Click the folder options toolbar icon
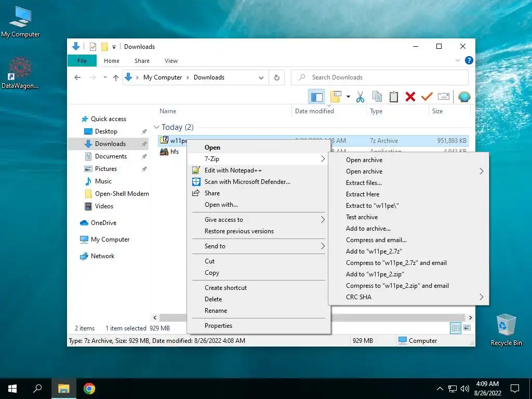 pyautogui.click(x=336, y=97)
